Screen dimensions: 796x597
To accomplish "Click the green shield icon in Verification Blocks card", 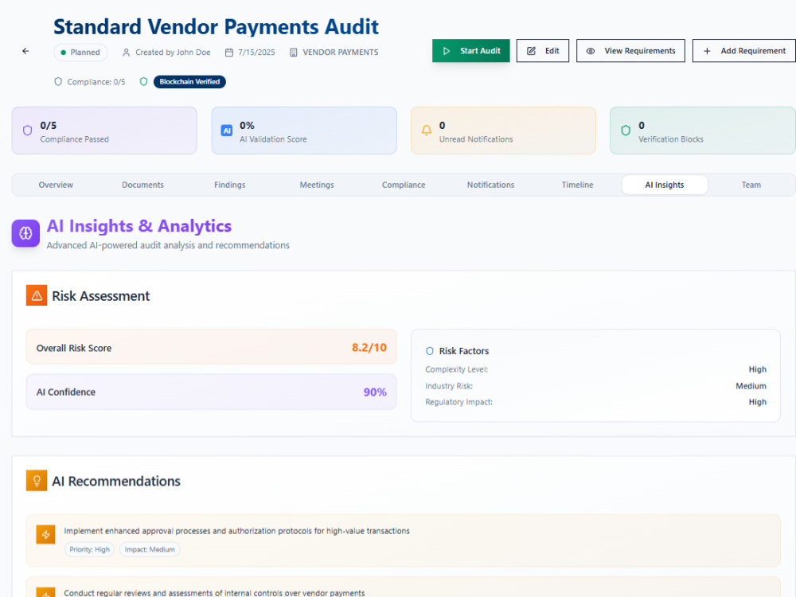I will 626,131.
